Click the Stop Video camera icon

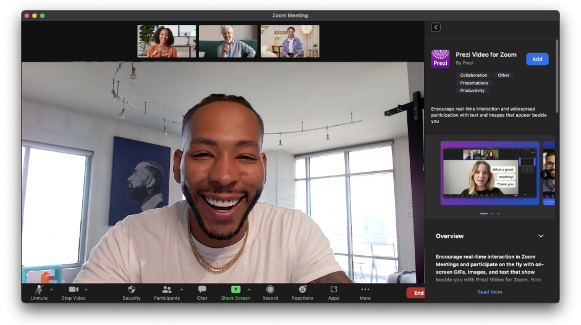(x=74, y=289)
